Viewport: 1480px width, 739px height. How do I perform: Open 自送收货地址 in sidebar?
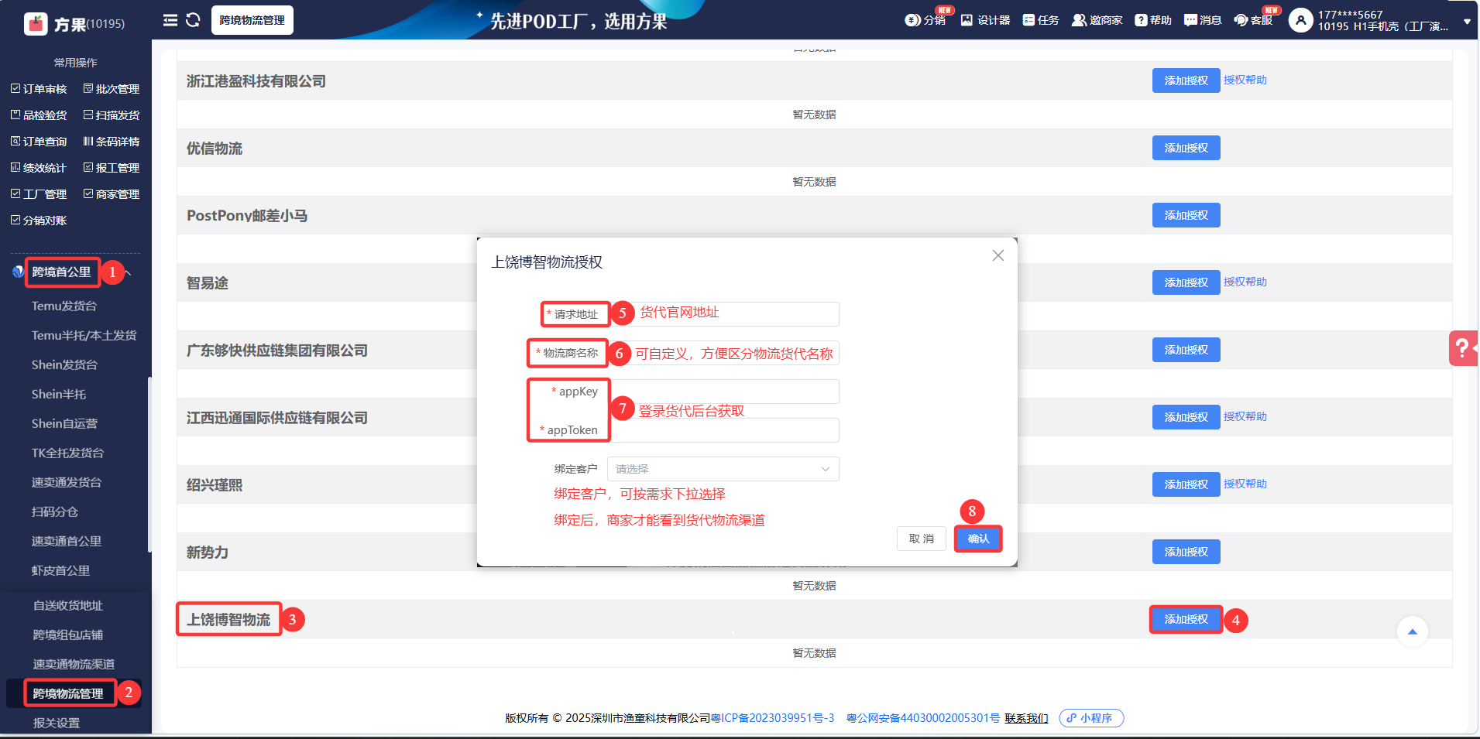tap(68, 606)
